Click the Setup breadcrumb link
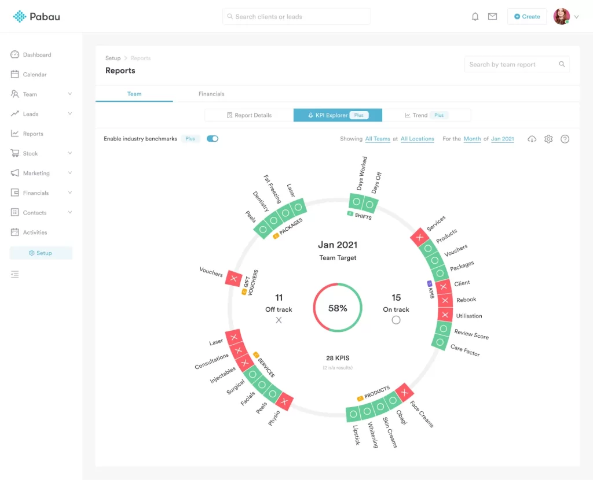593x480 pixels. [x=113, y=58]
